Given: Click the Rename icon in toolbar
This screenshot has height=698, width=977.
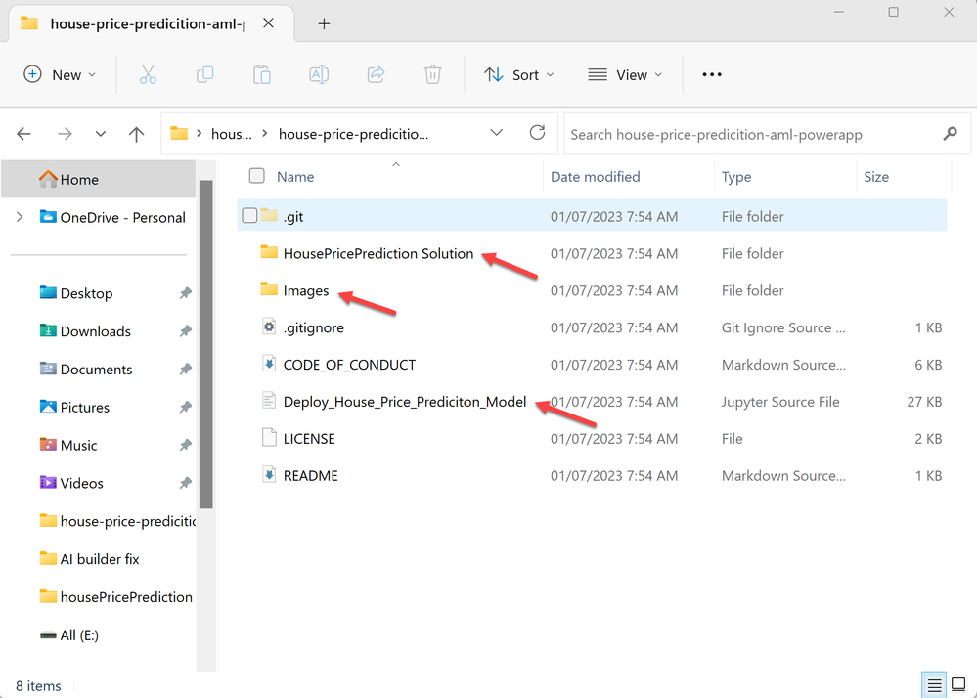Looking at the screenshot, I should (319, 74).
